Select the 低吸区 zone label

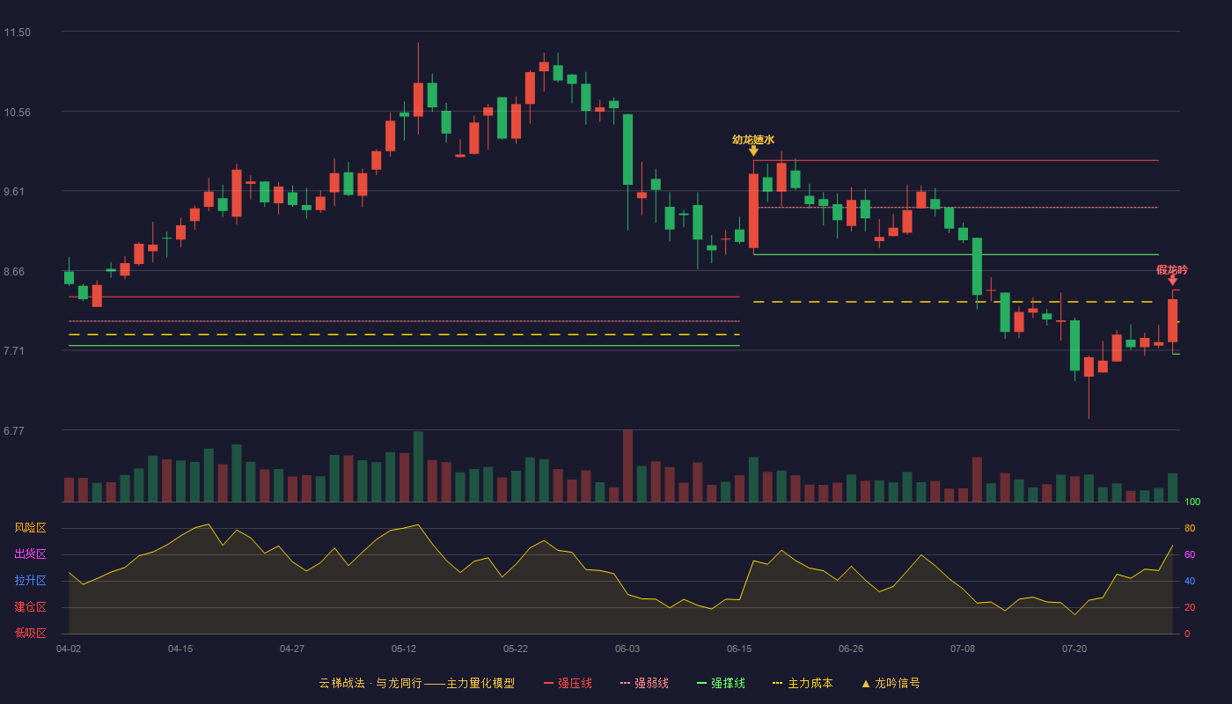pos(30,634)
